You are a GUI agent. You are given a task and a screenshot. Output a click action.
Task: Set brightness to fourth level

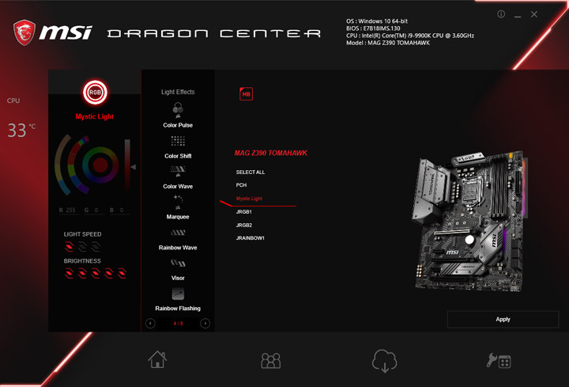[x=109, y=273]
